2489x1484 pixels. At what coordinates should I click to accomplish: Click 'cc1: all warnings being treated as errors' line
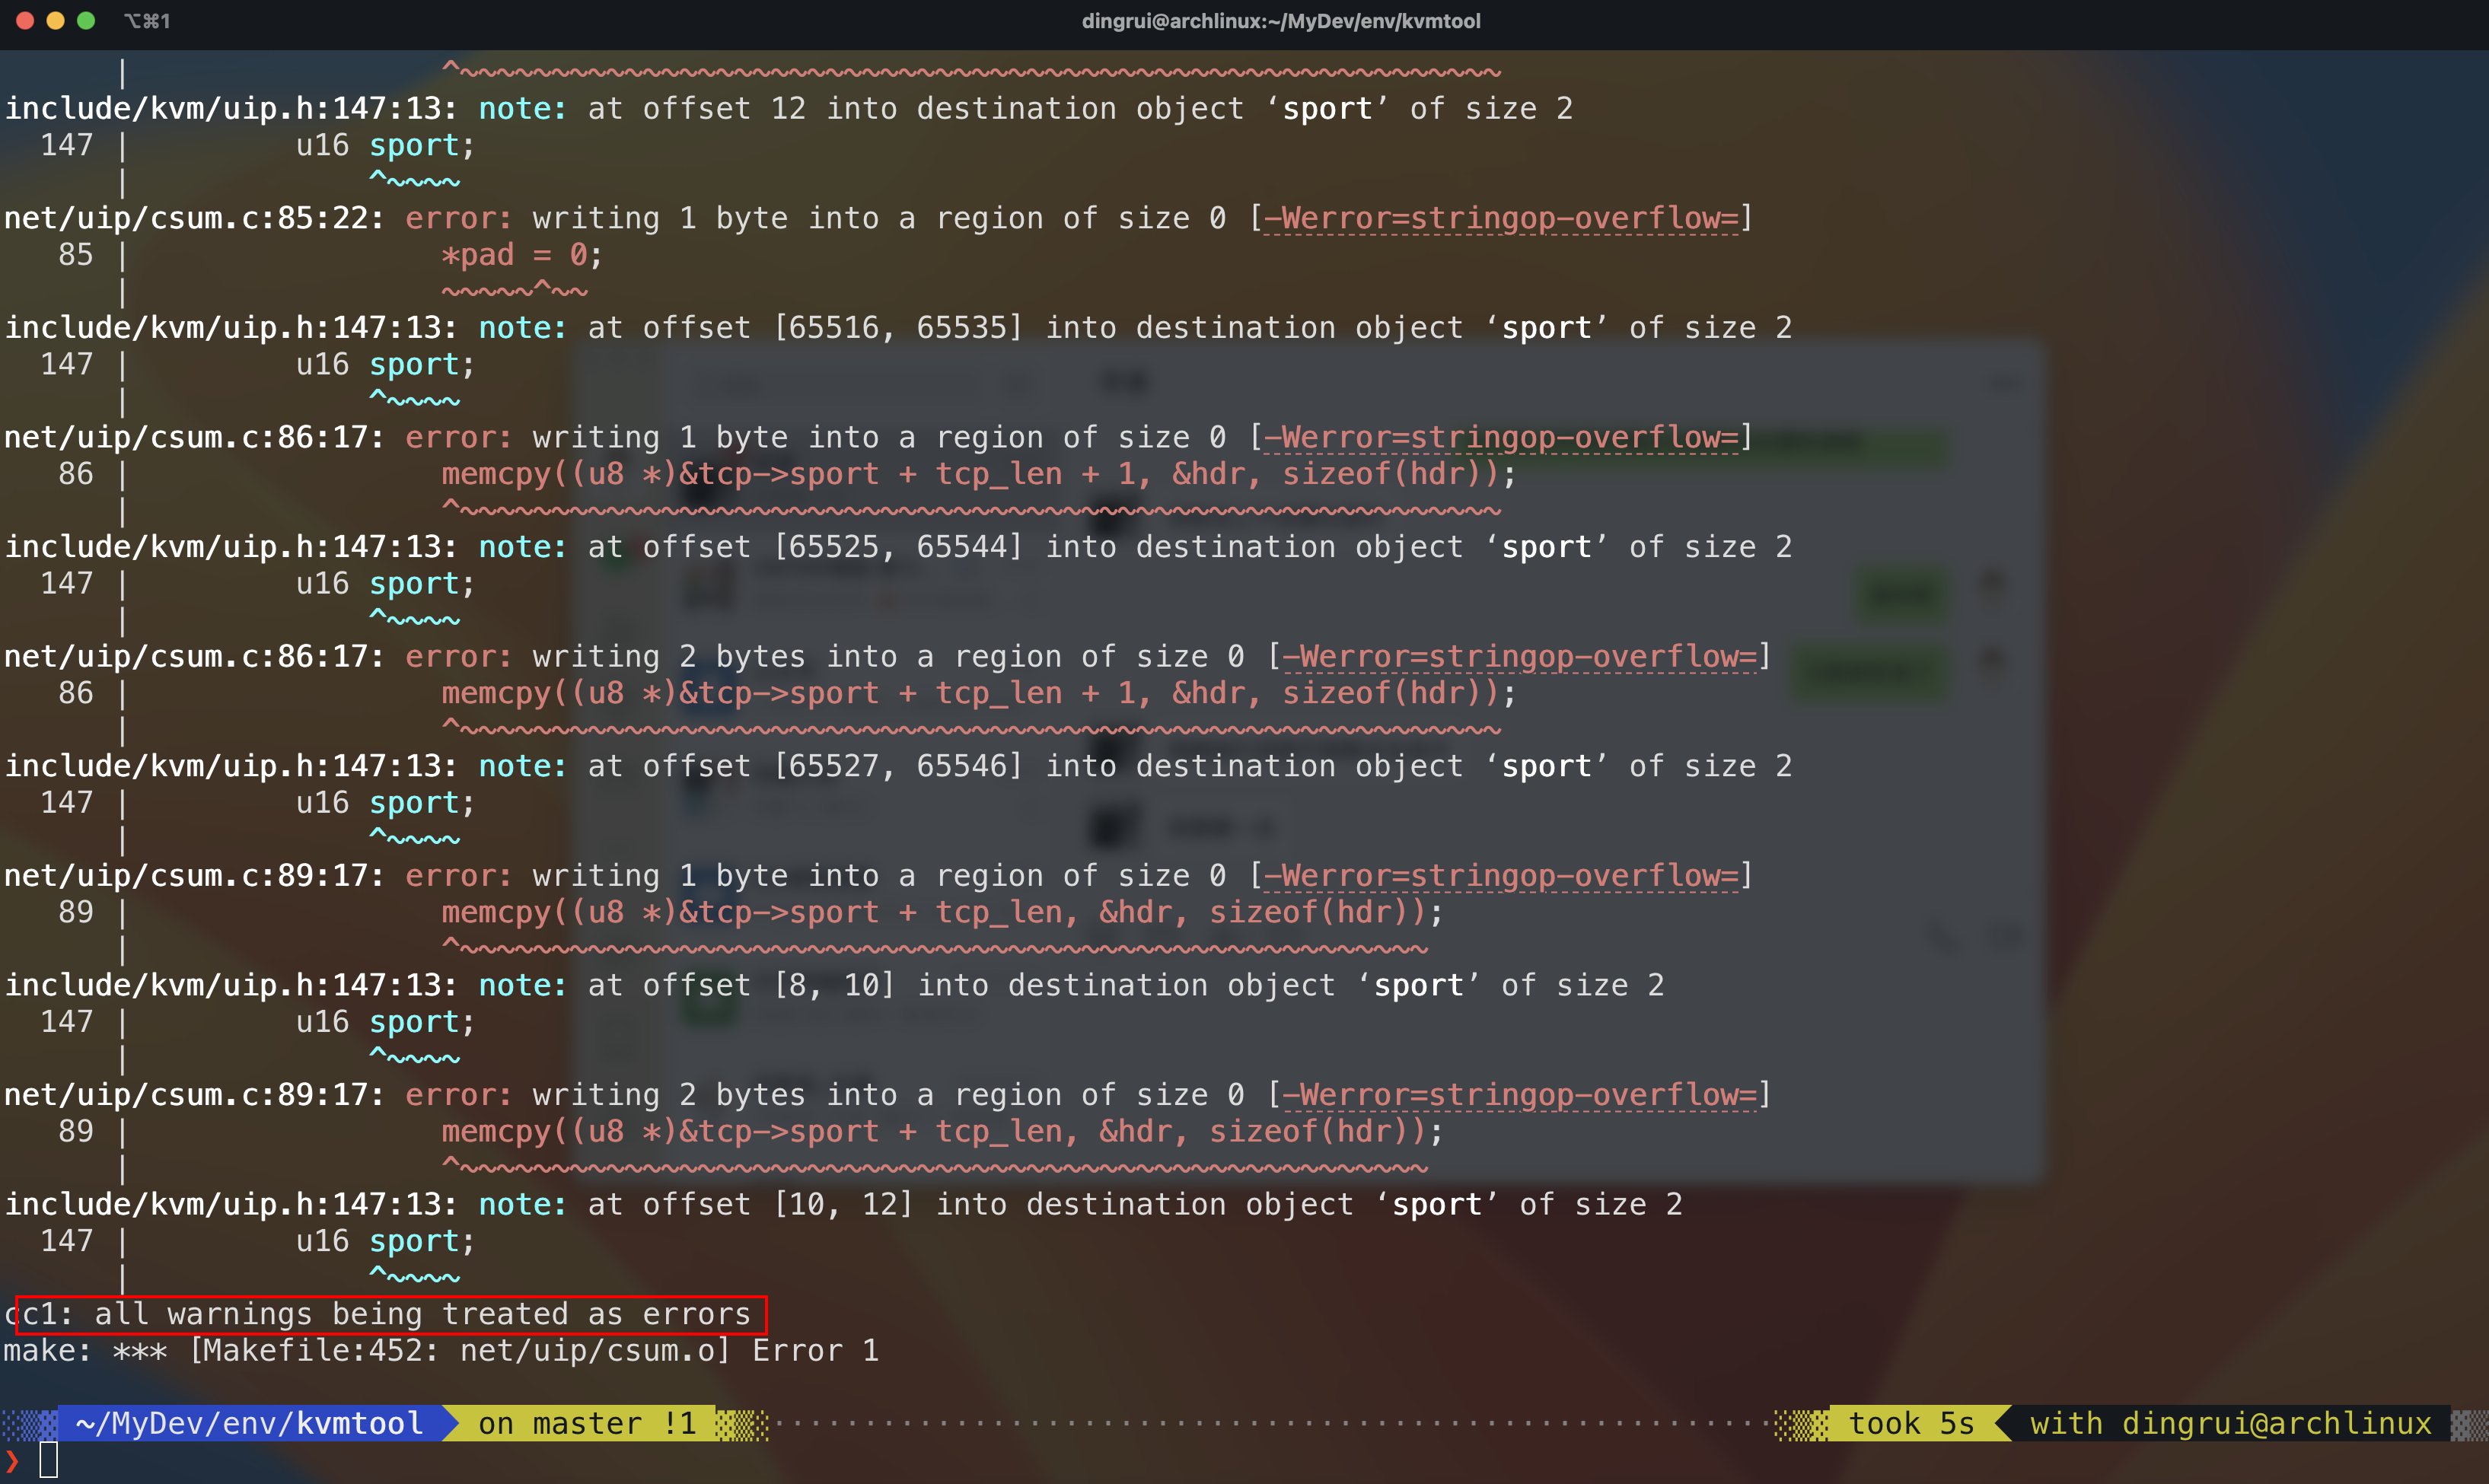click(x=385, y=1313)
